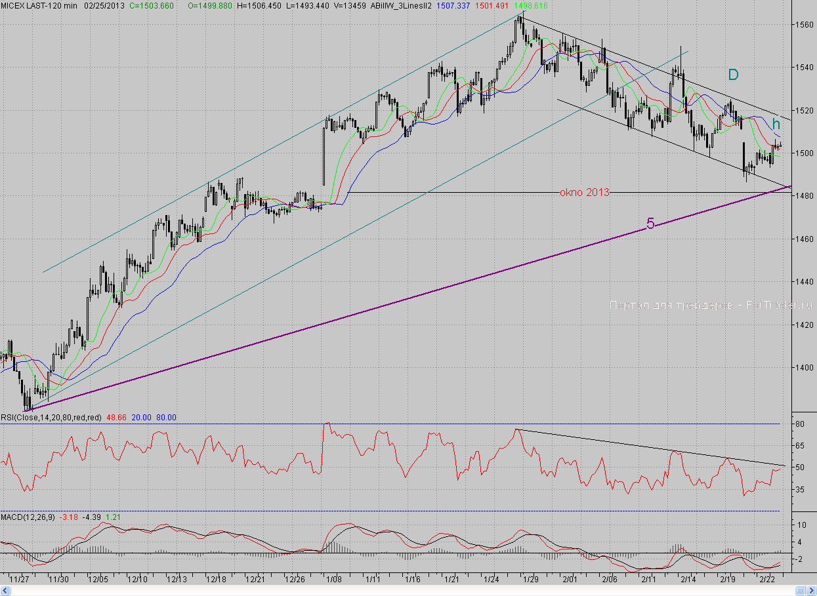Viewport: 817px width, 596px height.
Task: Click the MACD(12,26,9) indicator label
Action: coord(28,517)
